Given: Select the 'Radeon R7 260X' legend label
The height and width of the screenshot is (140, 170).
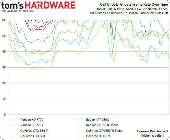Looking at the screenshot, I should (x=97, y=120).
